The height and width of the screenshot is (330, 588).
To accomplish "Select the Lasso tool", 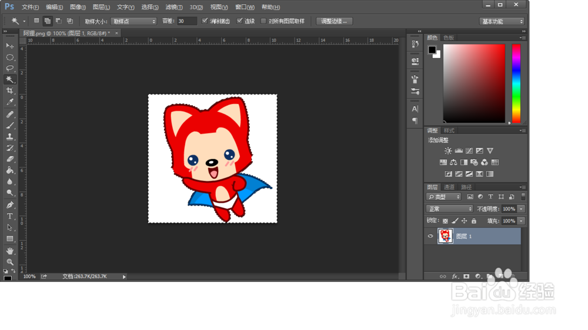I will point(10,68).
